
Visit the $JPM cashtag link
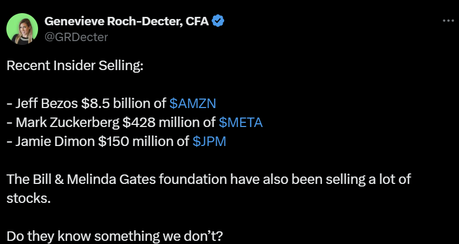click(x=209, y=142)
